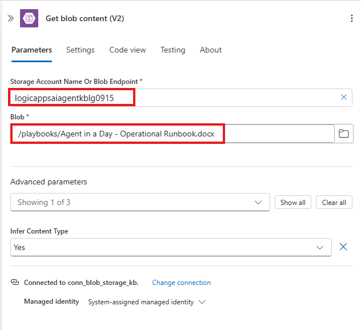Screen dimensions: 361x330
Task: Open the three-dot more options menu
Action: click(x=351, y=18)
